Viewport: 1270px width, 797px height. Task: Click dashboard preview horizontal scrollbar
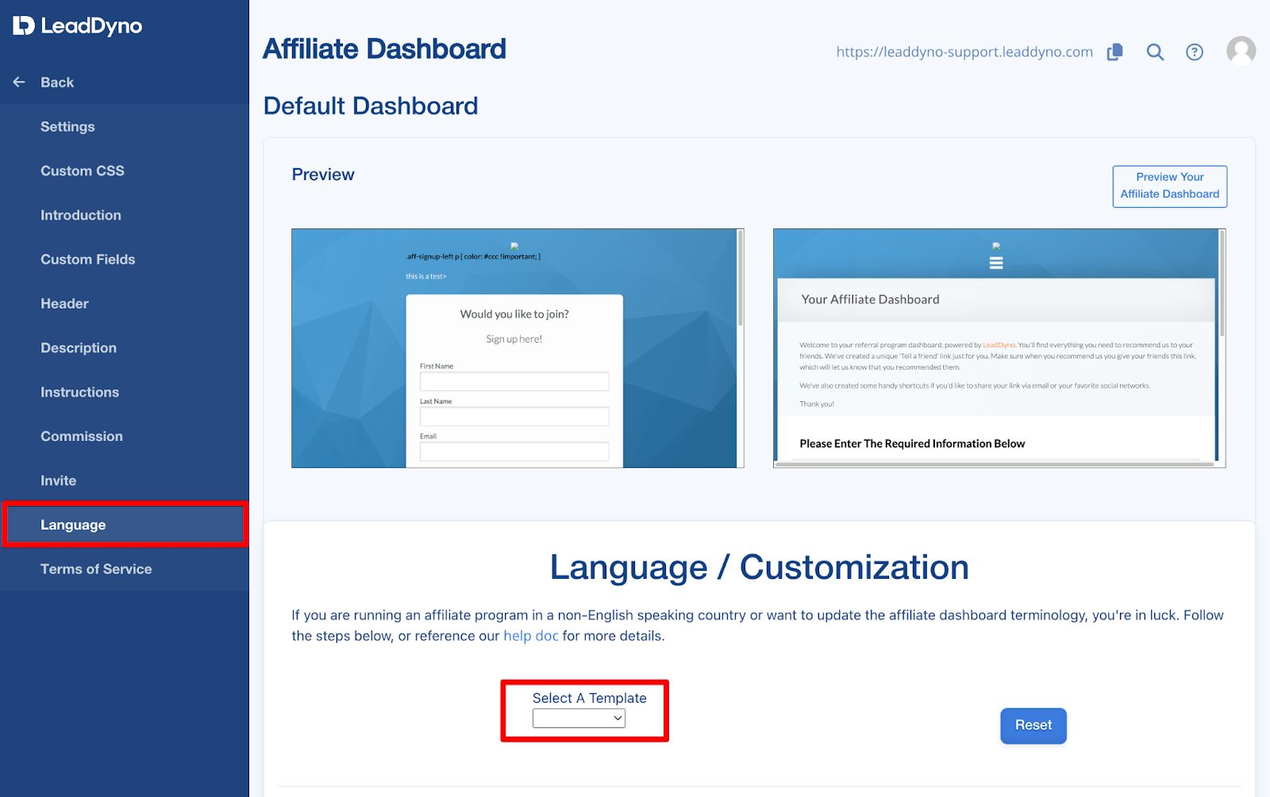point(994,464)
